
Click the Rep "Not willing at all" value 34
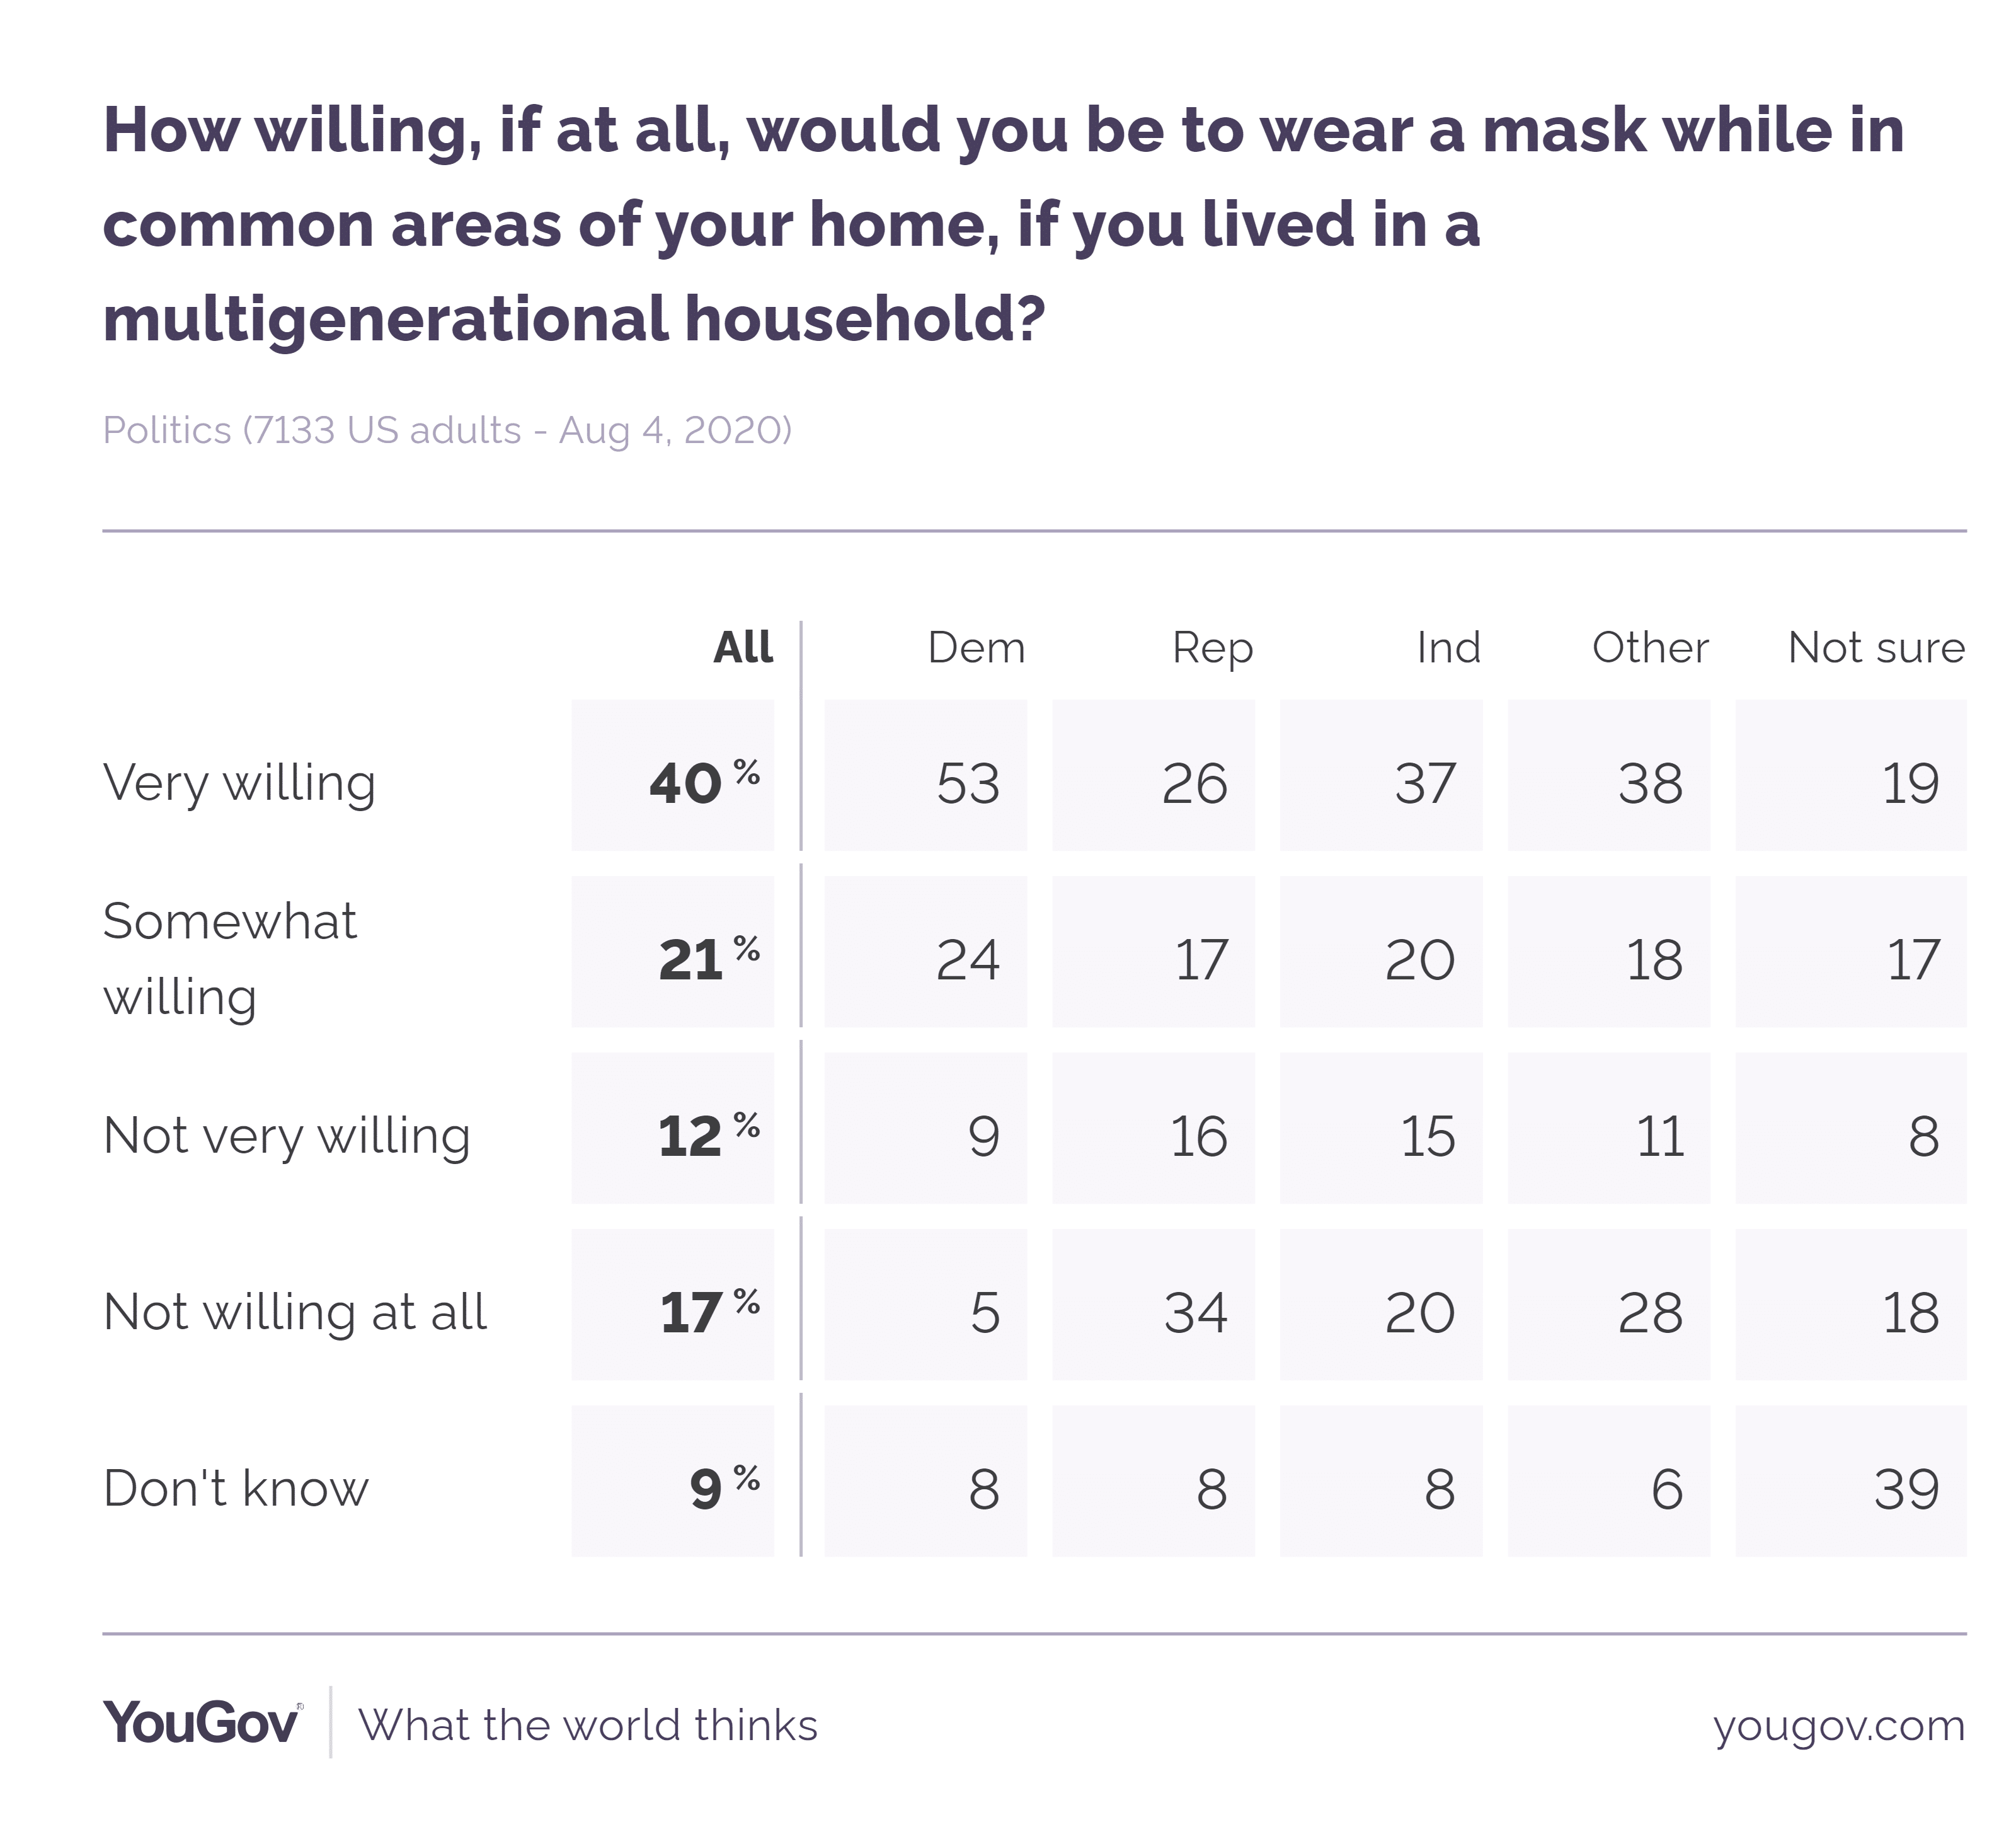pos(1195,1312)
